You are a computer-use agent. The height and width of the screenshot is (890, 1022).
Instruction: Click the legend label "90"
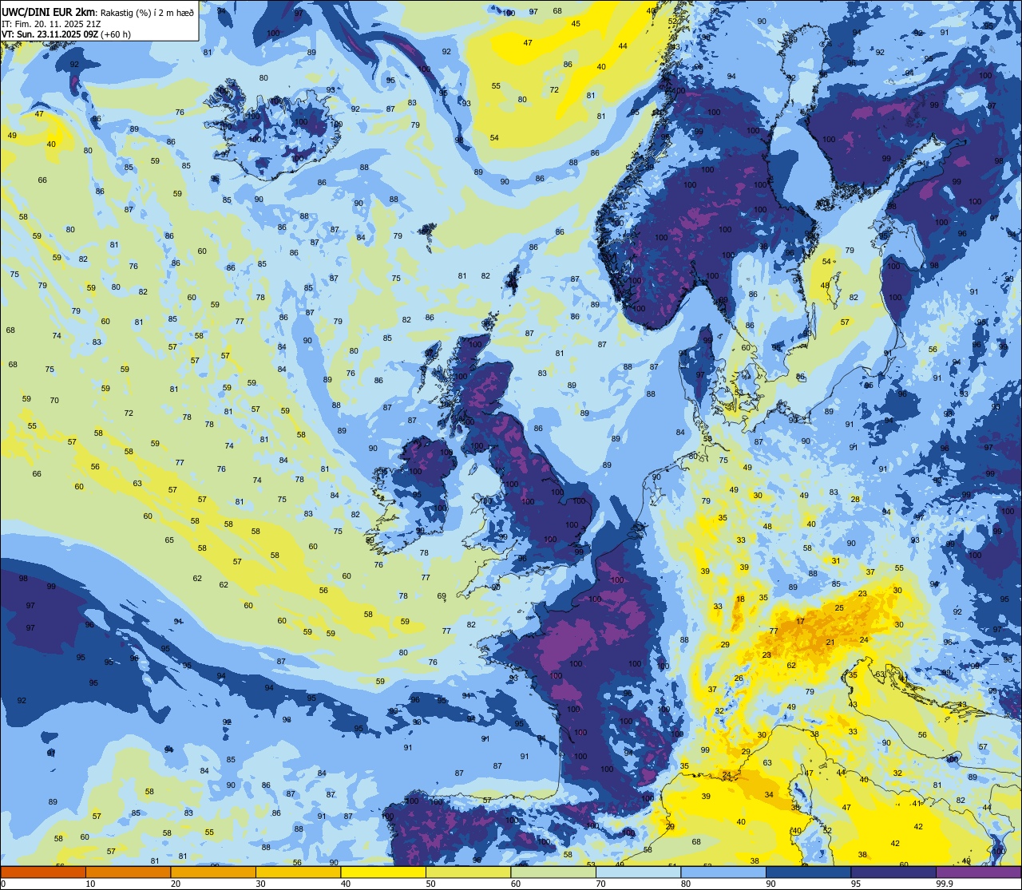coord(770,884)
